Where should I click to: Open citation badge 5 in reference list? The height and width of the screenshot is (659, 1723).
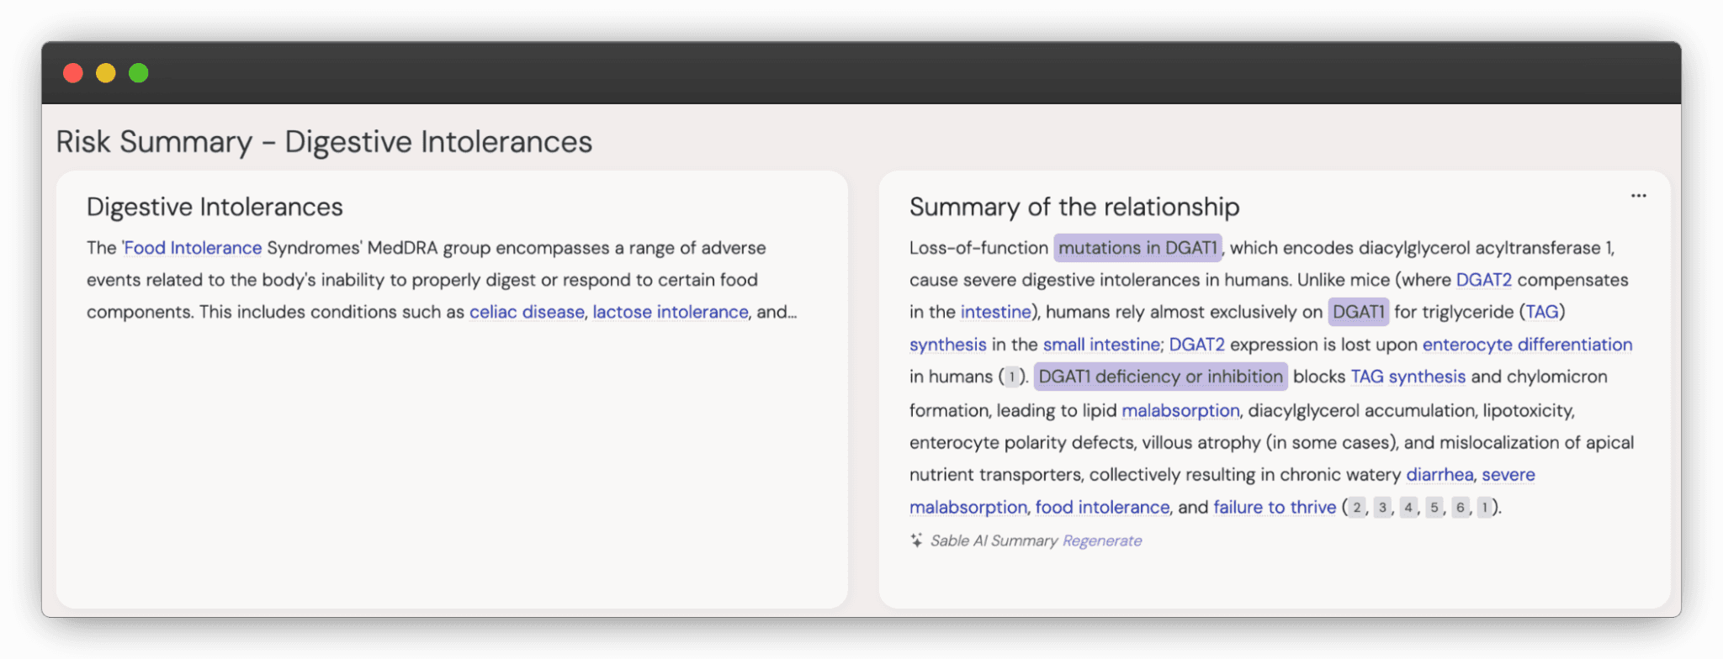[1434, 507]
